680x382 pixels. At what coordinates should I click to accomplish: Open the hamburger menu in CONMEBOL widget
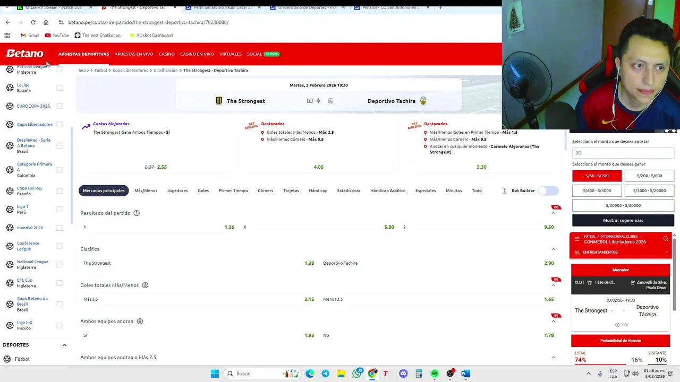pos(577,239)
